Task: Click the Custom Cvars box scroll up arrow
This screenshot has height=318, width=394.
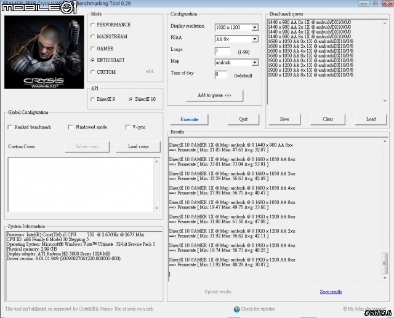Action: (x=157, y=161)
